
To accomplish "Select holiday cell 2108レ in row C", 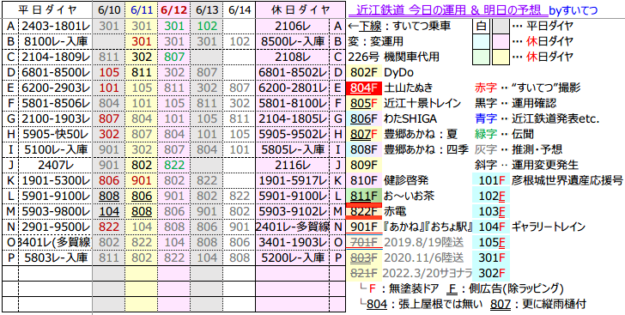I will [294, 58].
